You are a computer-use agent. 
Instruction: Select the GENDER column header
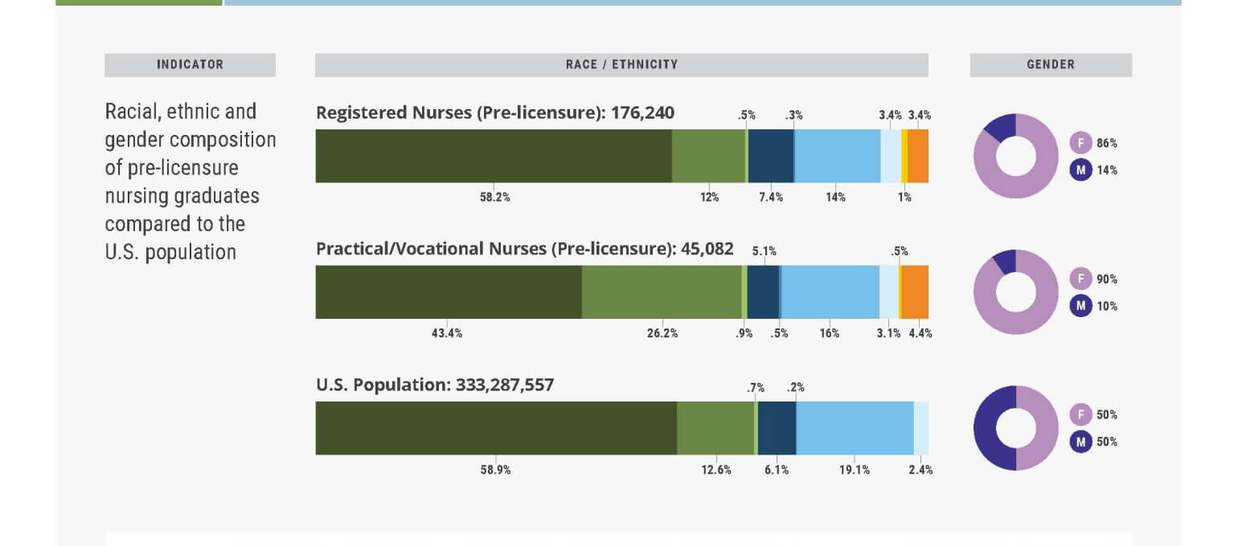point(1051,65)
